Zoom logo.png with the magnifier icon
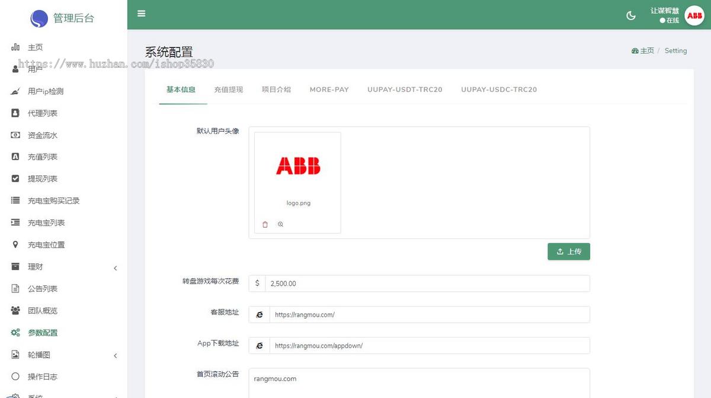711x398 pixels. pos(280,224)
